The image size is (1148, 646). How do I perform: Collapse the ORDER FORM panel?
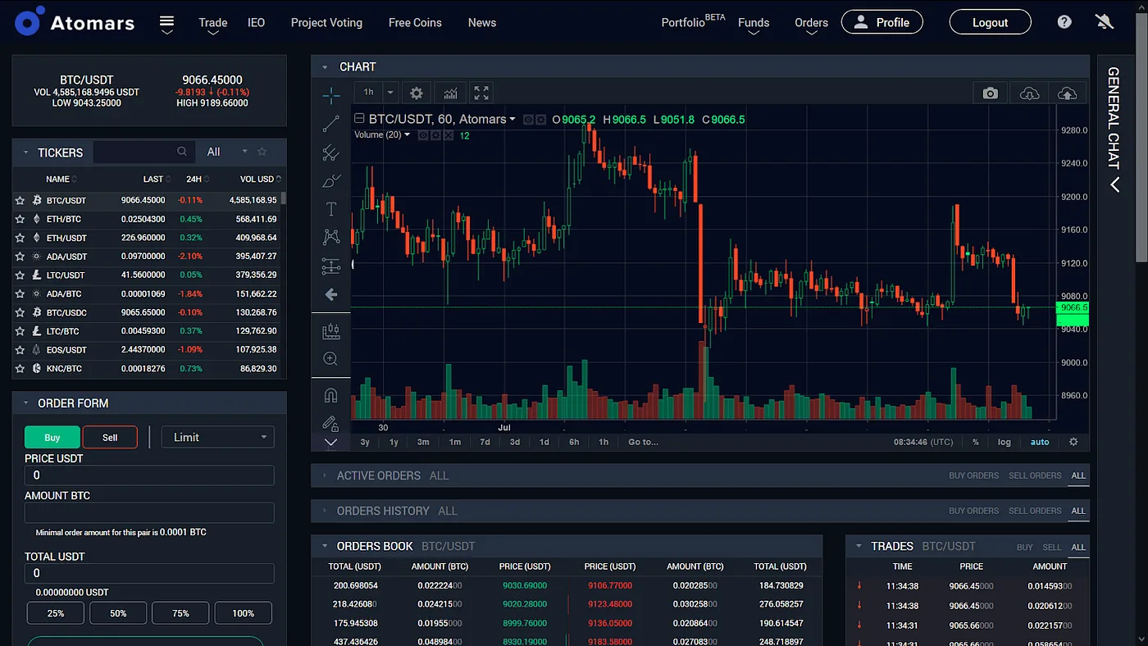coord(25,403)
